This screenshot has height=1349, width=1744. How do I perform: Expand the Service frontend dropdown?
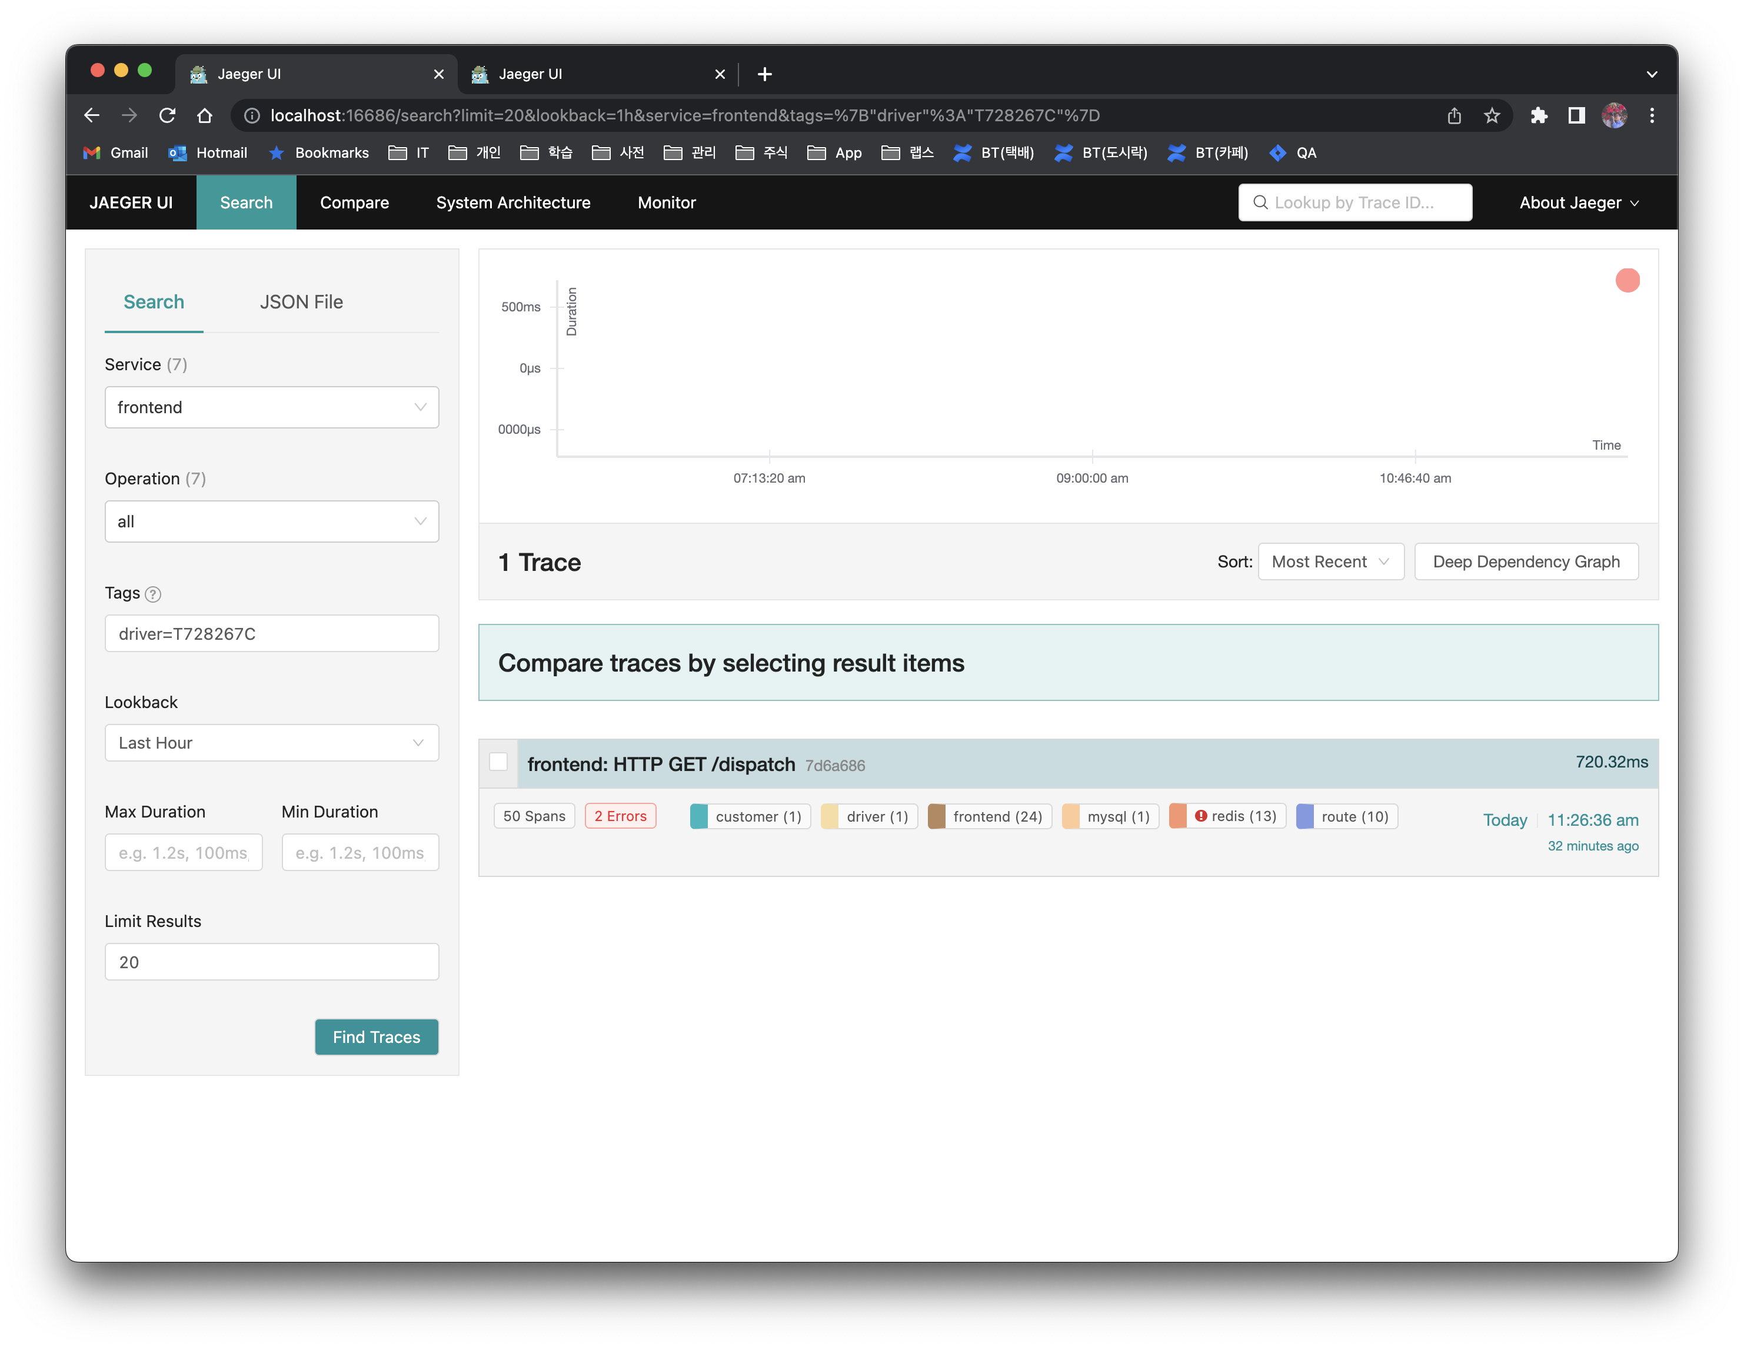point(271,407)
